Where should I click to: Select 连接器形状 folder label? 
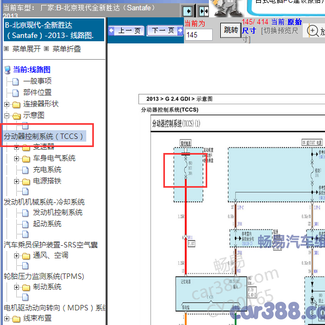41,104
